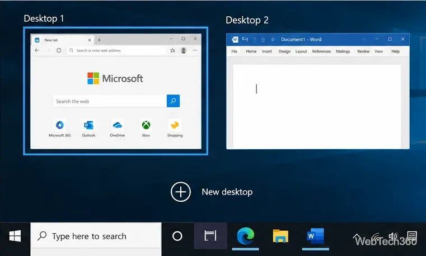Click Edge's Search or enter web address bar
Viewport: 426px width, 256px height.
117,50
